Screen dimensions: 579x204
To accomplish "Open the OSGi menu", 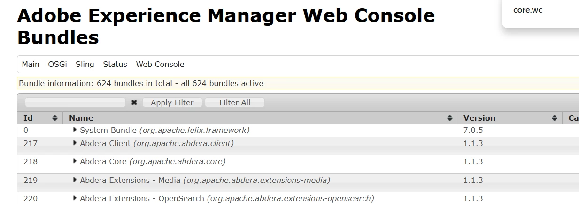I will coord(58,64).
